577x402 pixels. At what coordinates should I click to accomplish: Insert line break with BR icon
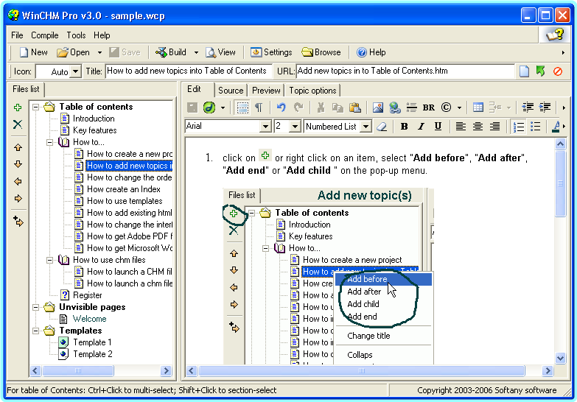coord(429,107)
